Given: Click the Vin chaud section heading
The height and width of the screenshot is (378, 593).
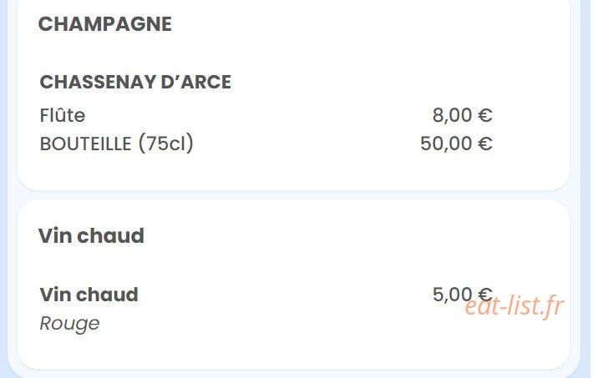Looking at the screenshot, I should coord(91,235).
